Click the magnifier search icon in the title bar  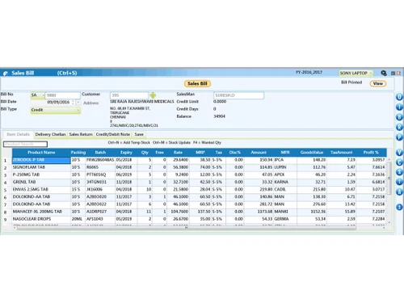click(384, 73)
